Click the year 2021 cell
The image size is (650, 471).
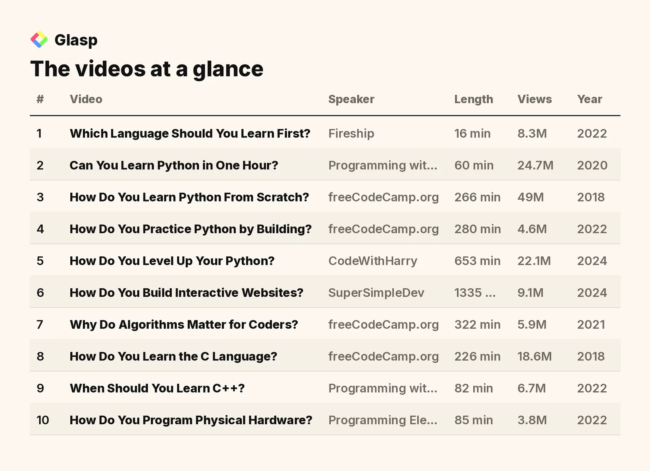point(591,324)
